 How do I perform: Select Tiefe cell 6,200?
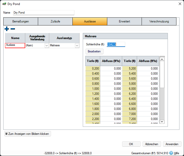(x=129, y=94)
